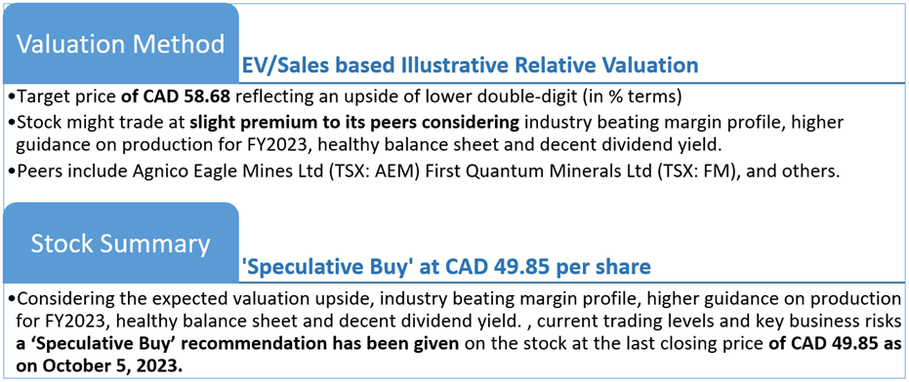This screenshot has width=909, height=382.
Task: Click the Valuation Method blue tab
Action: pos(120,43)
